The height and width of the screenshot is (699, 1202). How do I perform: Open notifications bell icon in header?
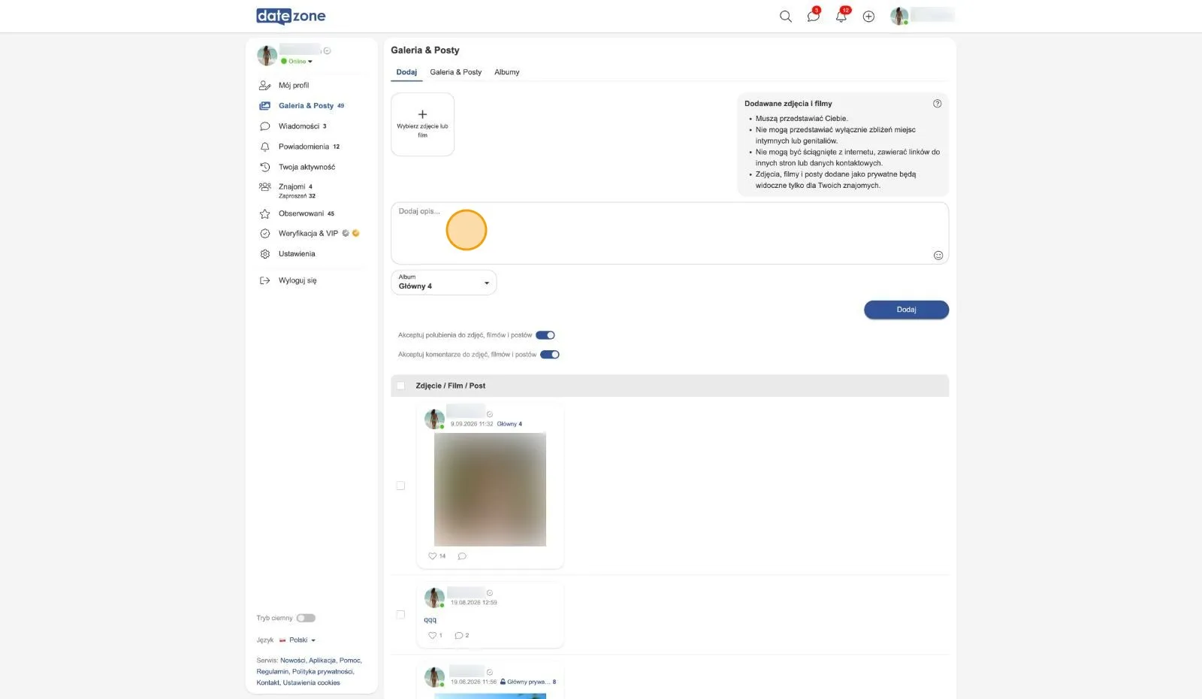click(841, 16)
